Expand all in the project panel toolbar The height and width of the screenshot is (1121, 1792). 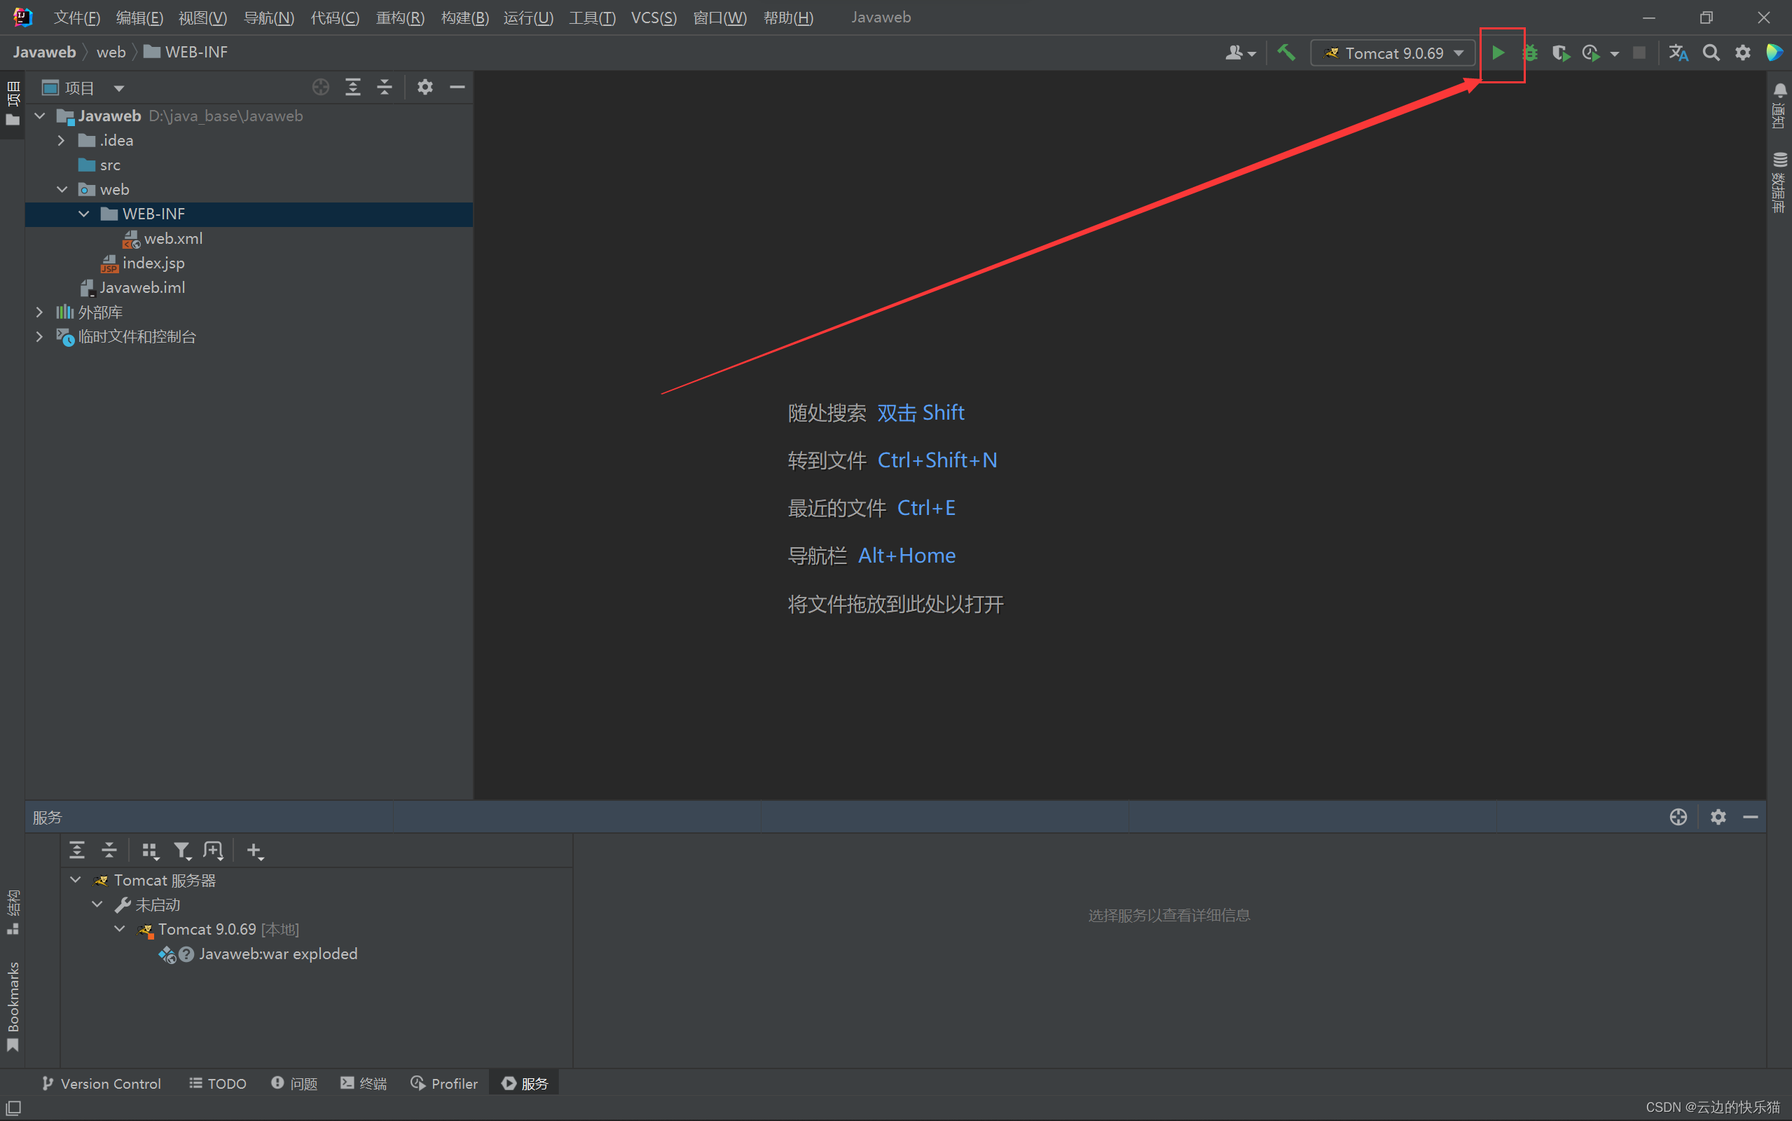(353, 88)
